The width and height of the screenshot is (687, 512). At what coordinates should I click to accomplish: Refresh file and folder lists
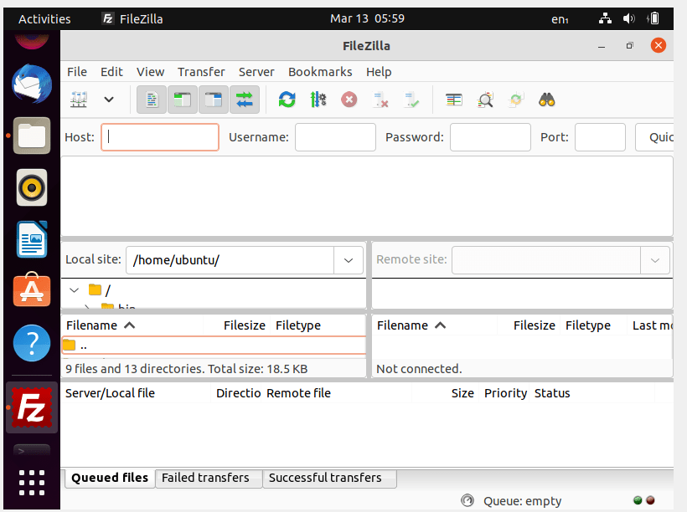(x=287, y=100)
